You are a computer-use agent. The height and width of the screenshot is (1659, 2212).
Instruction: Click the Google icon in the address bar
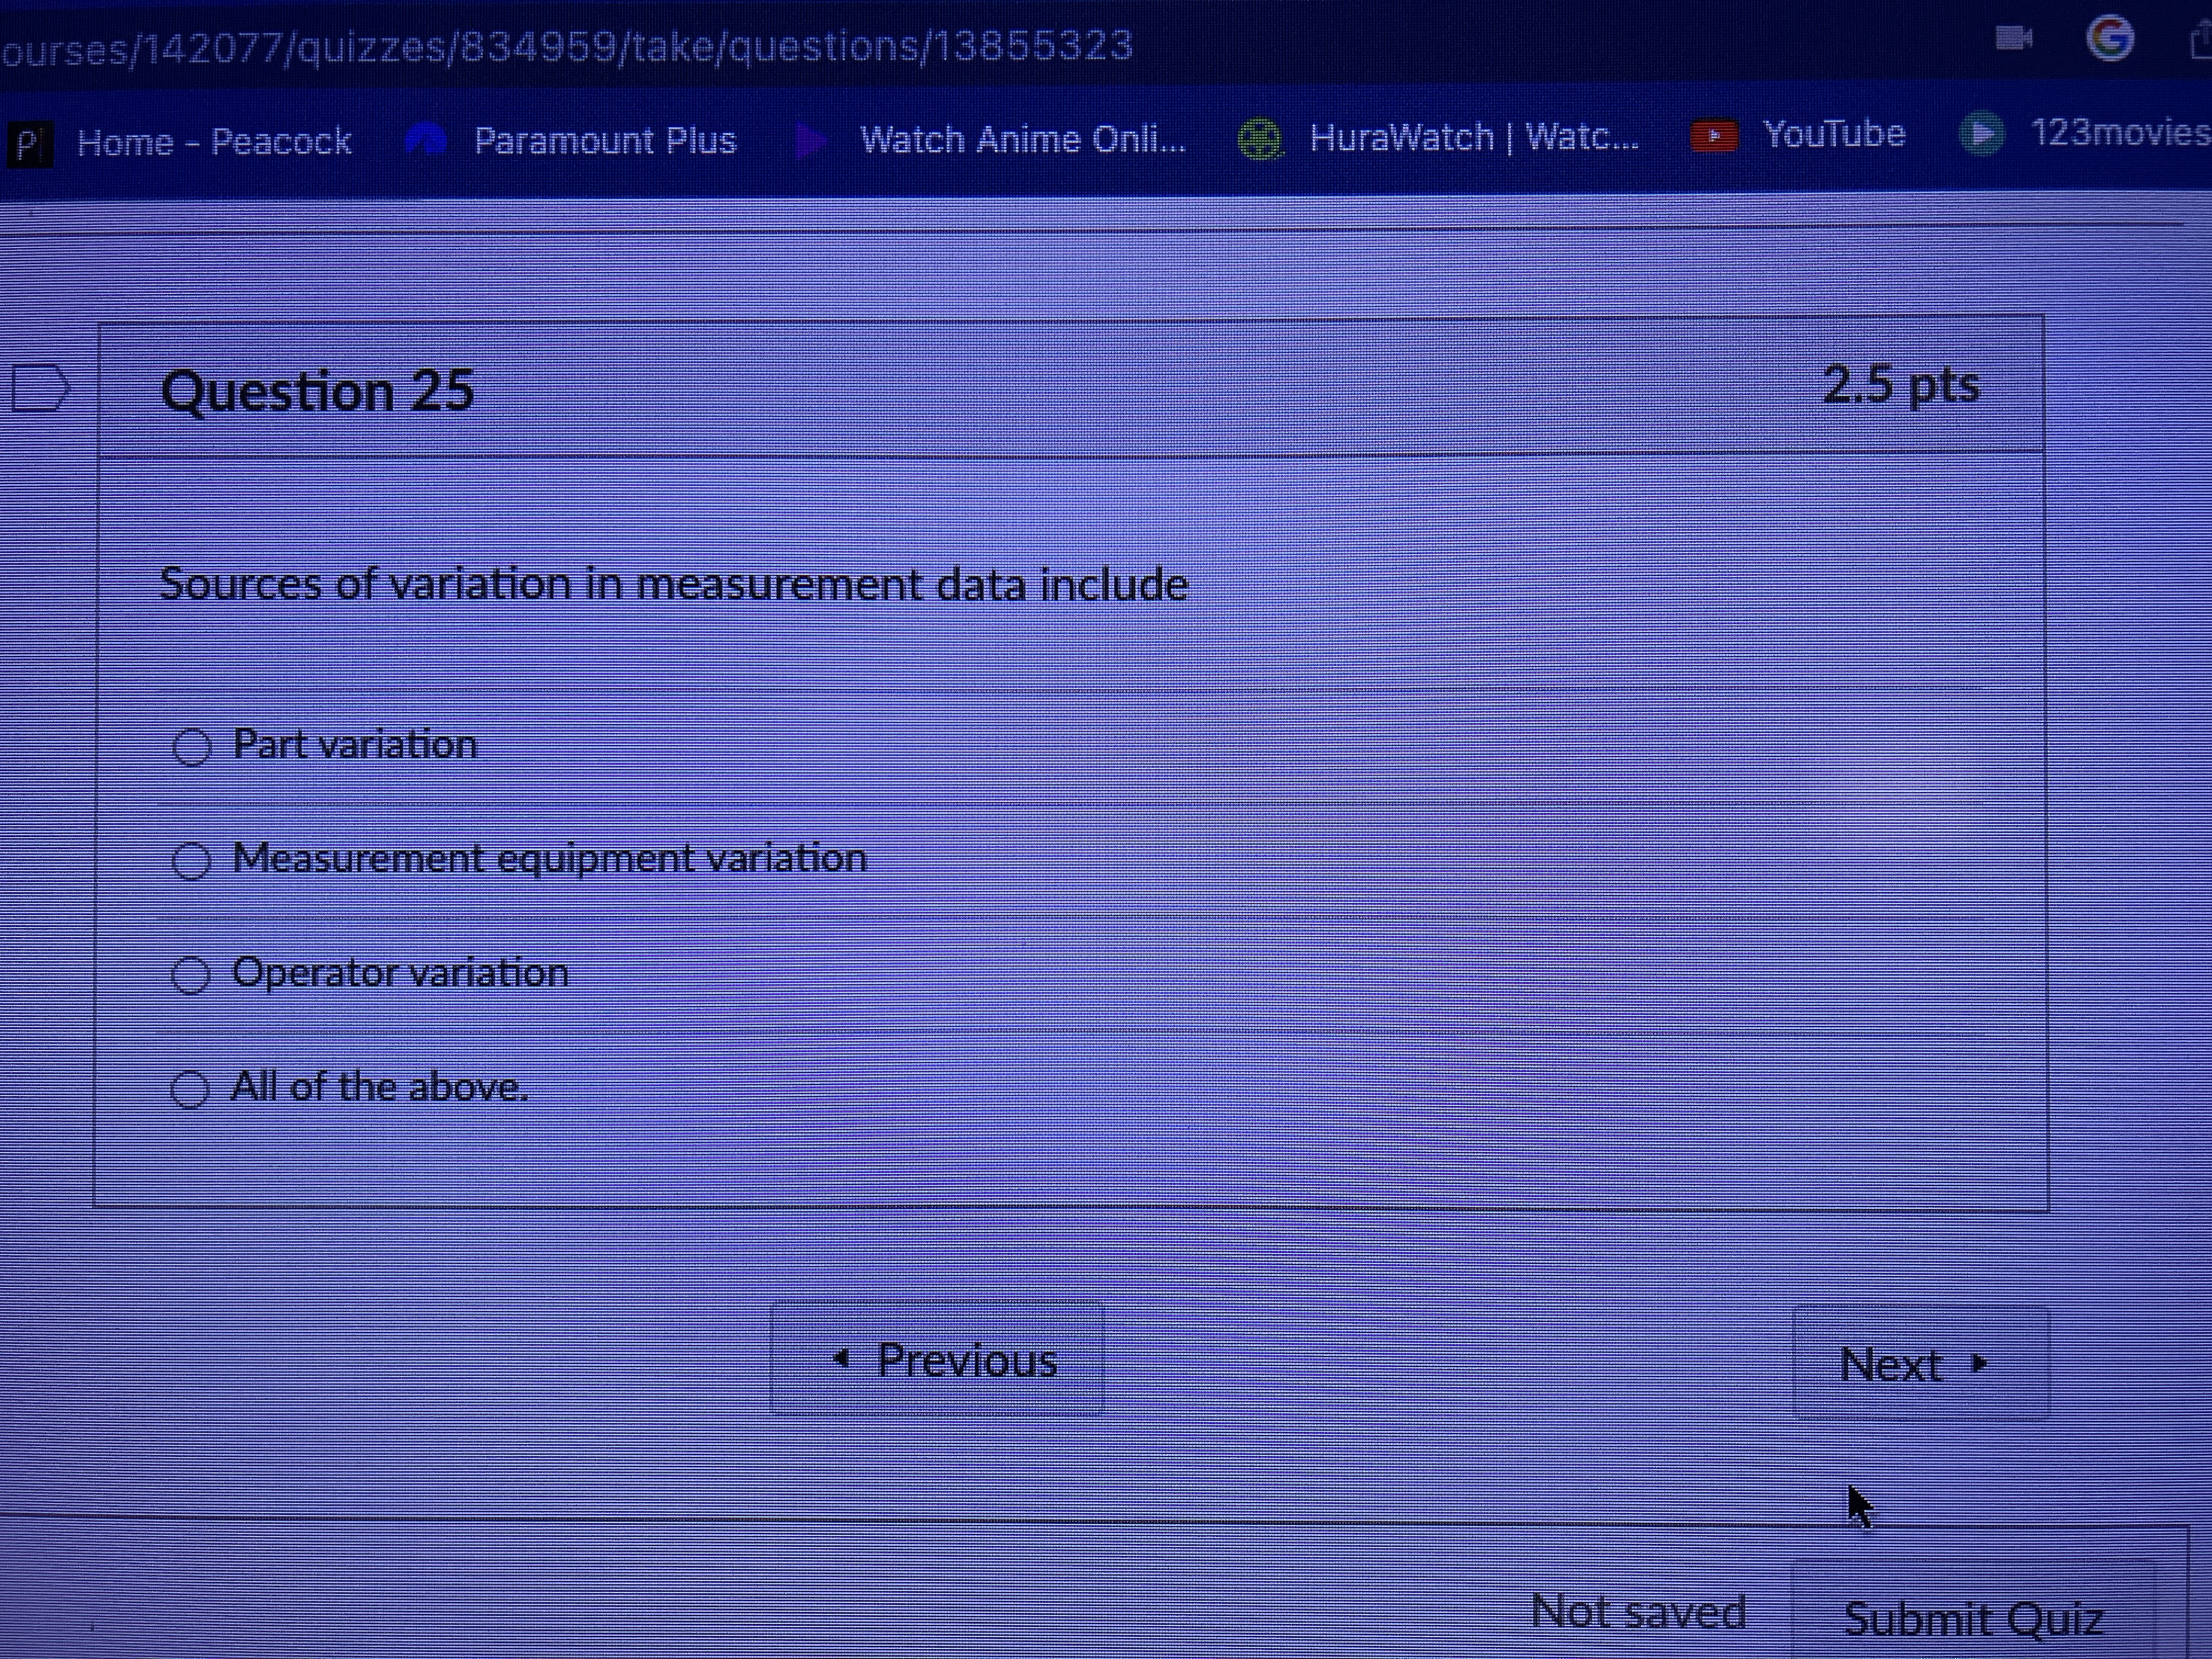2110,39
